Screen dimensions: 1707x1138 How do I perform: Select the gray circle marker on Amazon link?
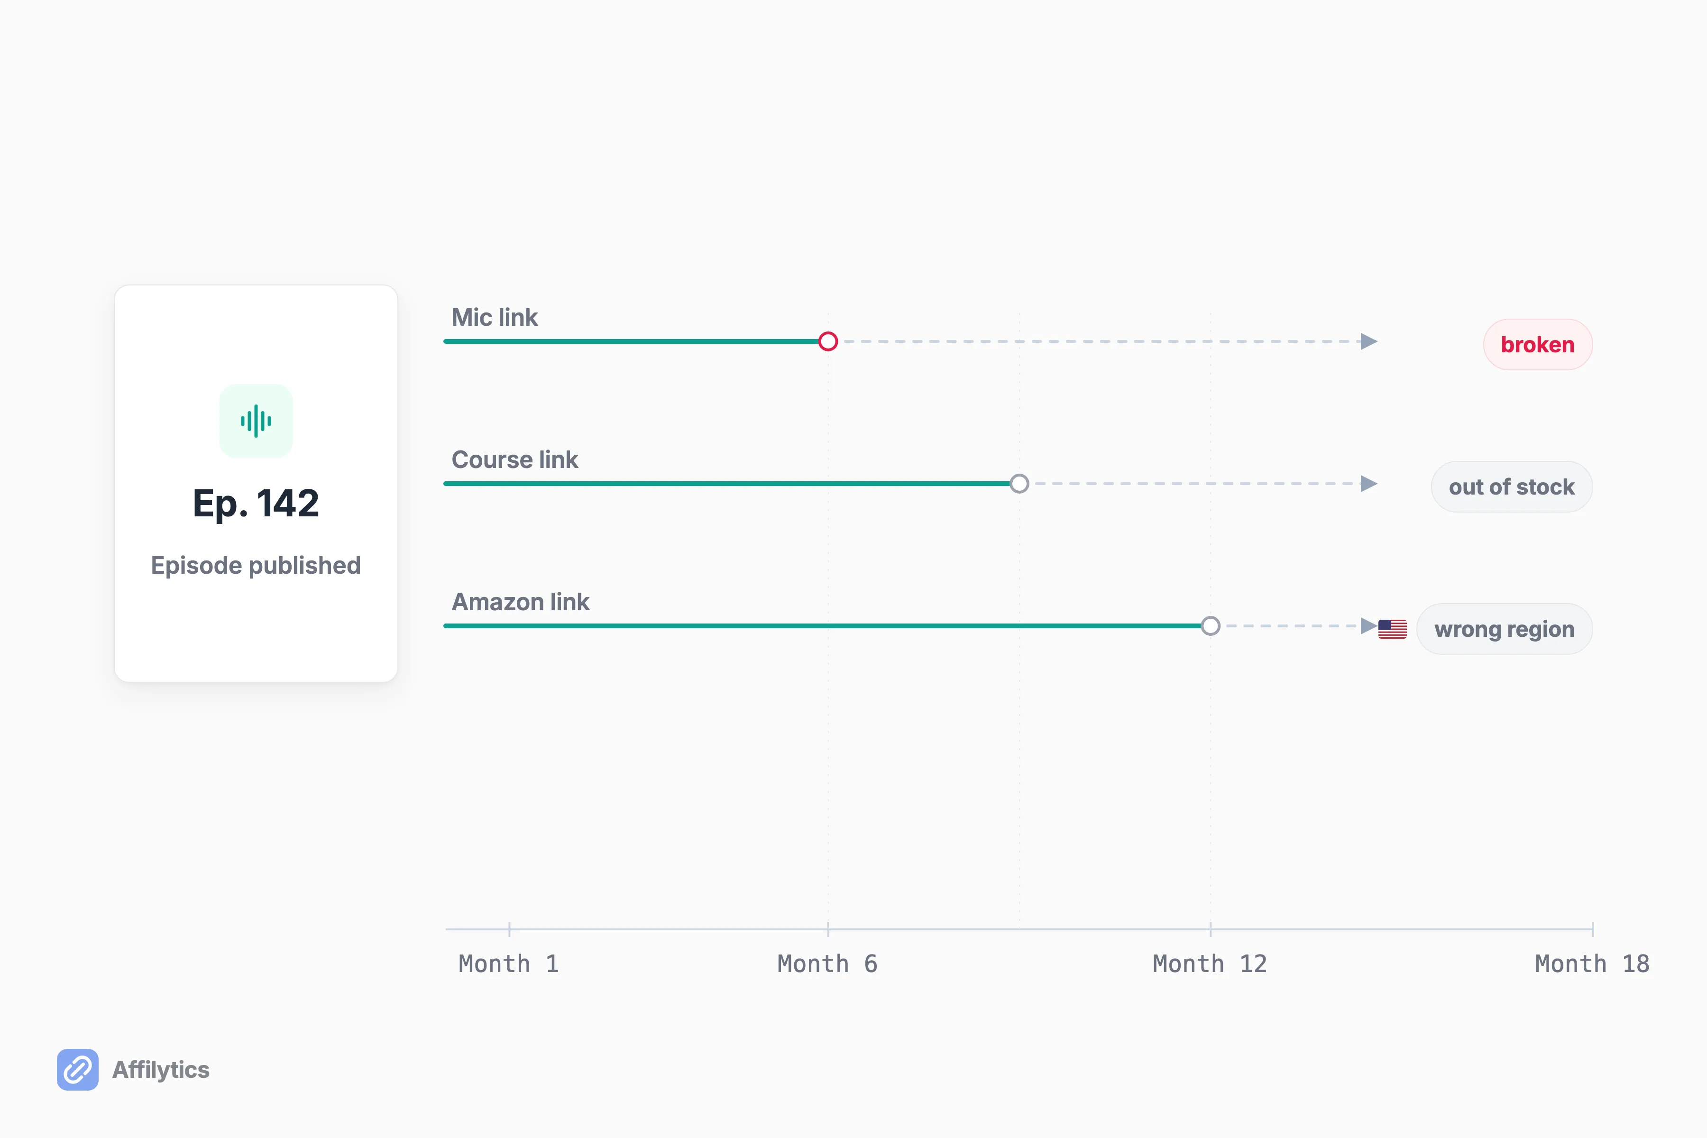click(x=1211, y=625)
